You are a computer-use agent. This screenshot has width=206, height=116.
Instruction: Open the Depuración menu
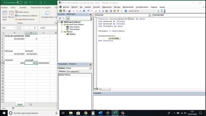pyautogui.click(x=107, y=7)
